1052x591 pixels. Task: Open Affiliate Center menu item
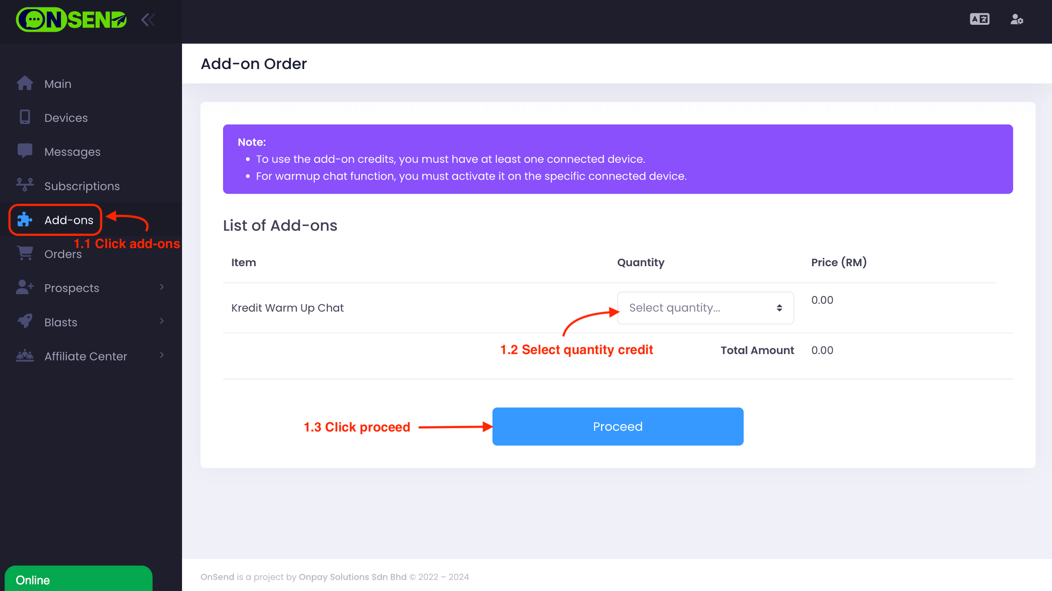point(85,356)
